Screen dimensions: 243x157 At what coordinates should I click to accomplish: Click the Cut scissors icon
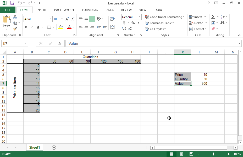click(15, 17)
